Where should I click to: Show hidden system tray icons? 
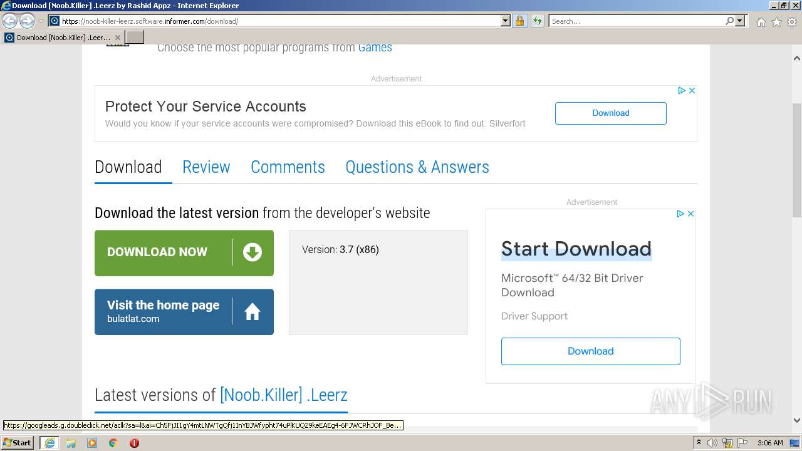(699, 443)
